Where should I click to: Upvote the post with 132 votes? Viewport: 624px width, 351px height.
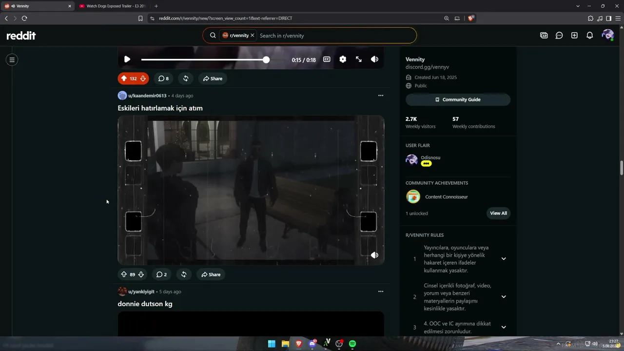click(x=124, y=78)
